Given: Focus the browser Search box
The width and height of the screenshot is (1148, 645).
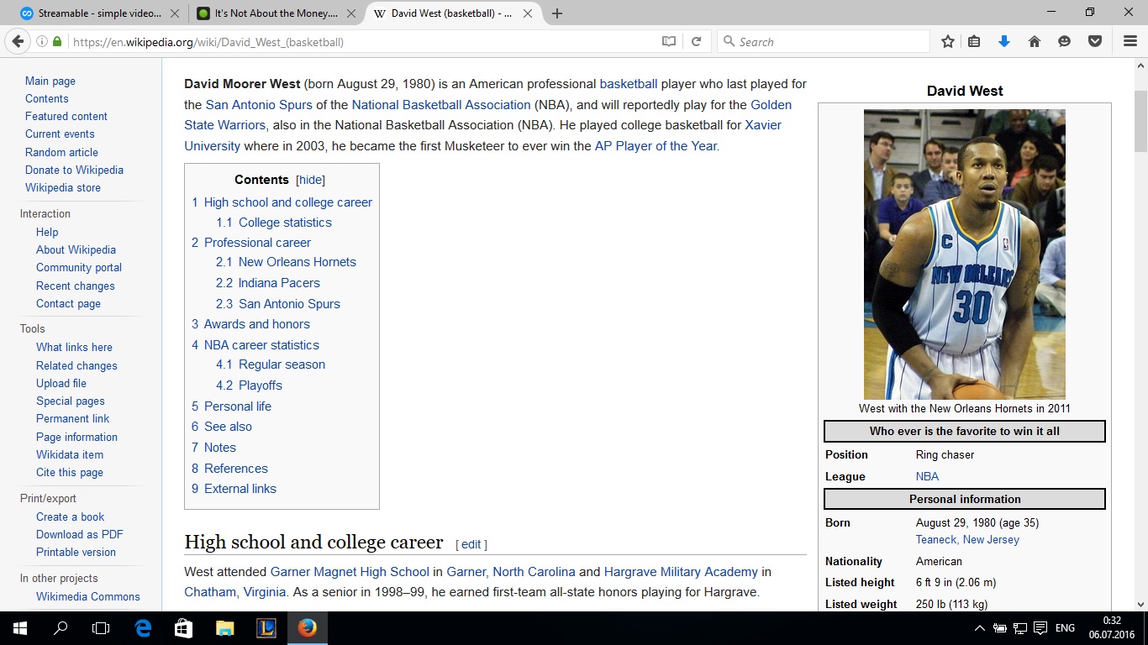Looking at the screenshot, I should (x=824, y=41).
